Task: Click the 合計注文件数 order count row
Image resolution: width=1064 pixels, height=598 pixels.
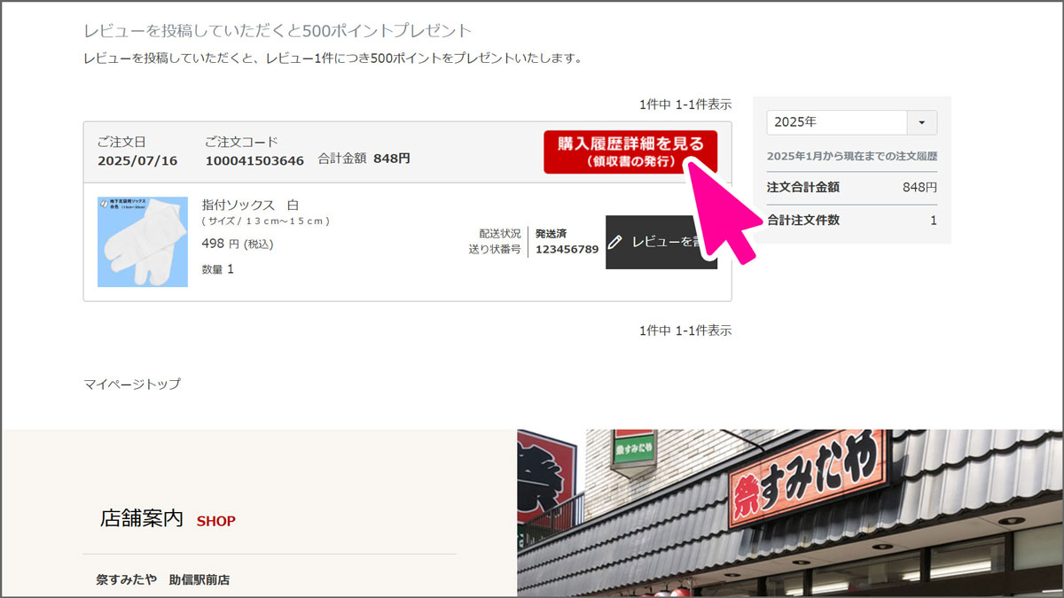Action: (851, 221)
